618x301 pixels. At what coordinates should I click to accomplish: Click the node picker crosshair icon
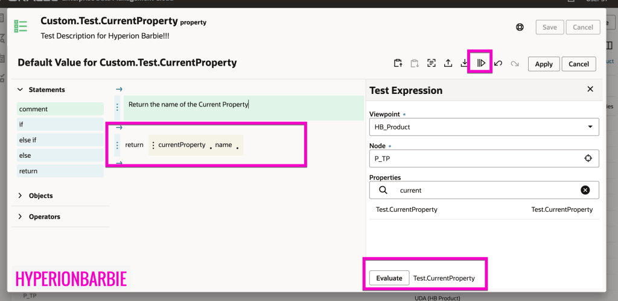point(588,158)
